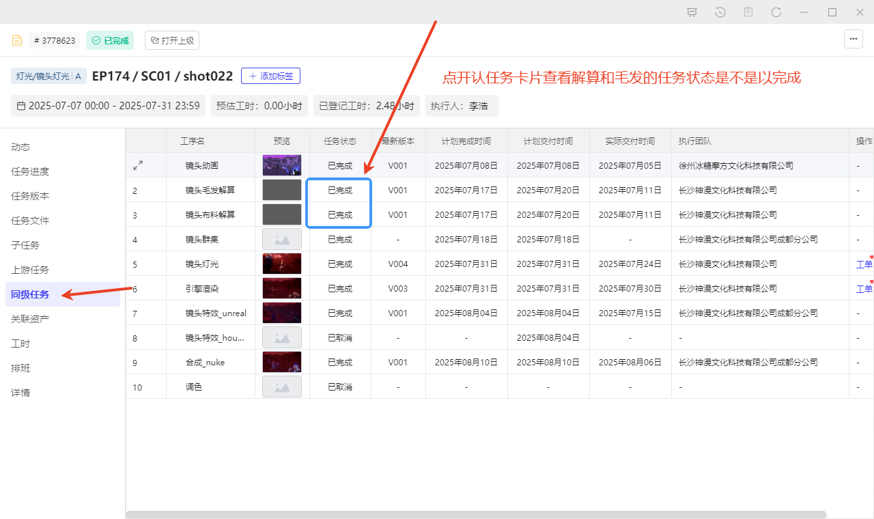This screenshot has width=874, height=519.
Task: Click the 镜头动画 preview thumbnail
Action: pyautogui.click(x=281, y=165)
